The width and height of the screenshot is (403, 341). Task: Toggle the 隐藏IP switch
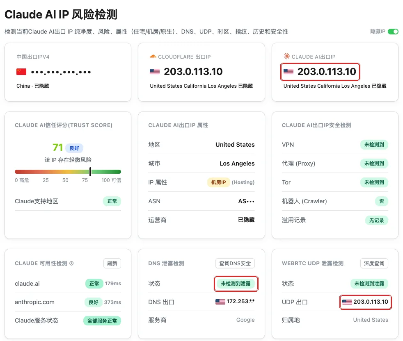393,32
